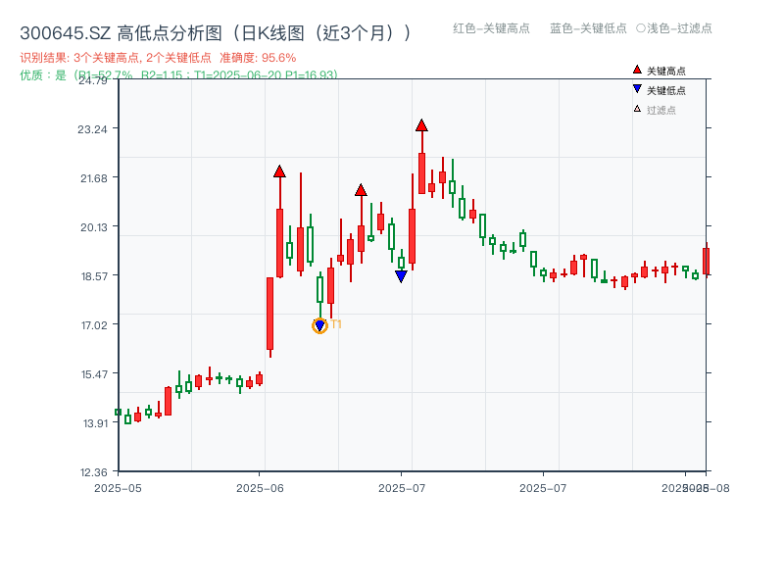Click the orange-circled T1 marker on the chart

point(320,323)
